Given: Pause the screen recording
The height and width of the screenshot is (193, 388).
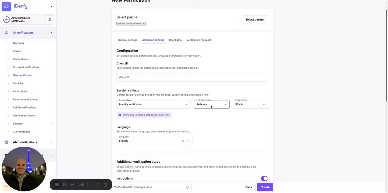Looking at the screenshot, I should click(65, 184).
